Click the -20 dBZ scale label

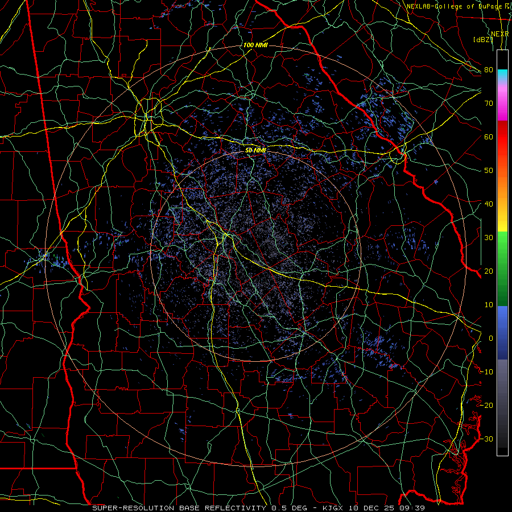[487, 405]
